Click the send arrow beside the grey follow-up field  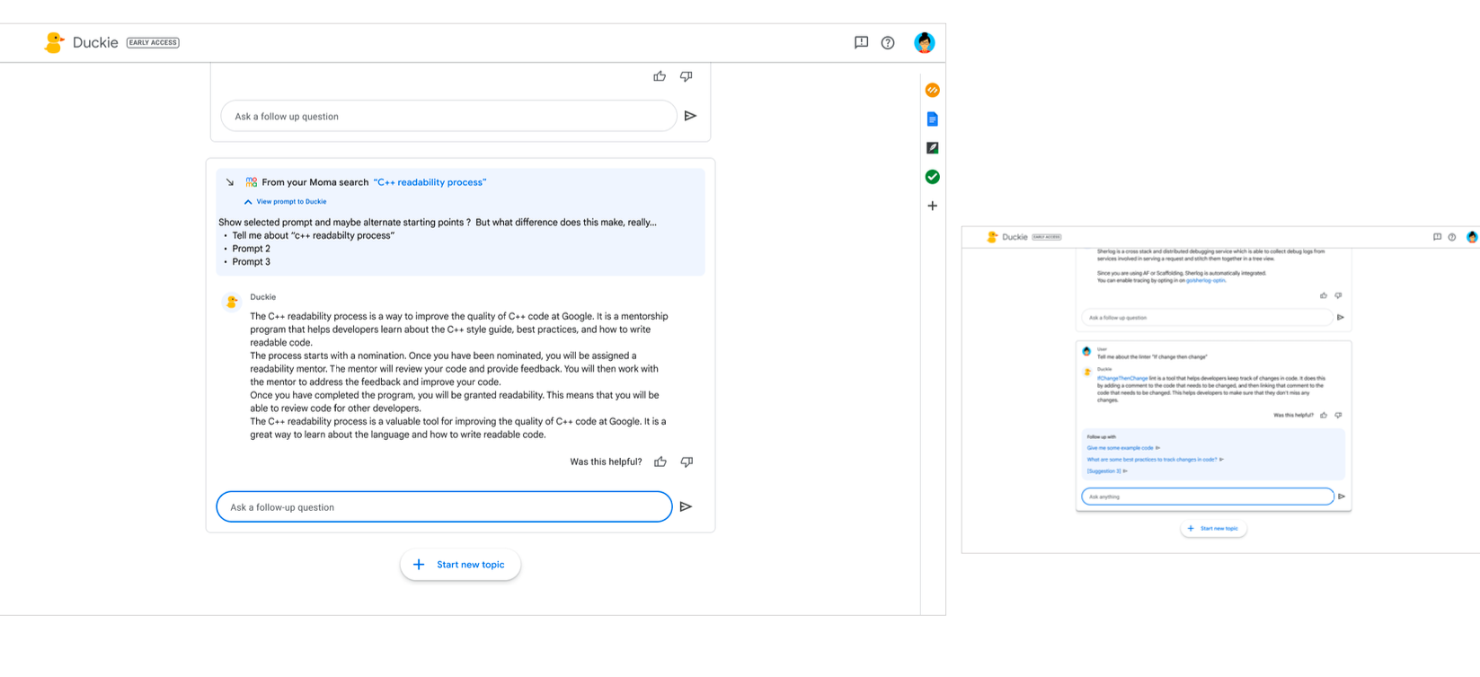(x=690, y=116)
